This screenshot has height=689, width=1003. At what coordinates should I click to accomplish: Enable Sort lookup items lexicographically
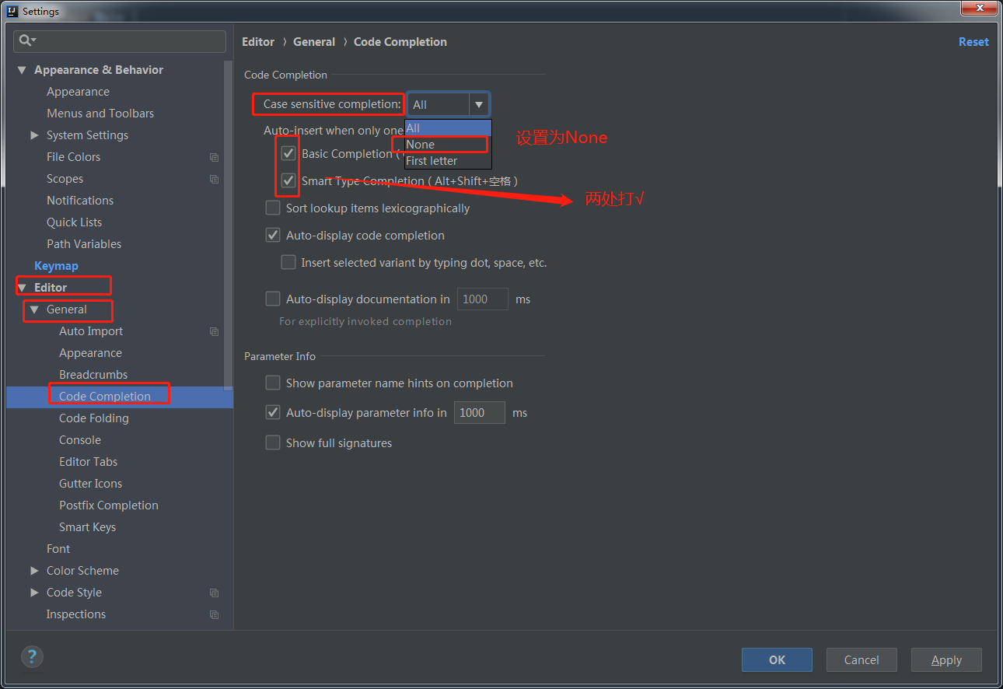(273, 208)
